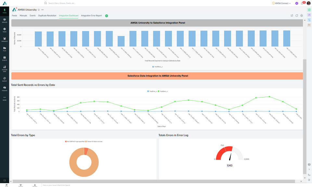This screenshot has height=187, width=312.
Task: Open the AMSA University more options ellipsis
Action: (42, 10)
